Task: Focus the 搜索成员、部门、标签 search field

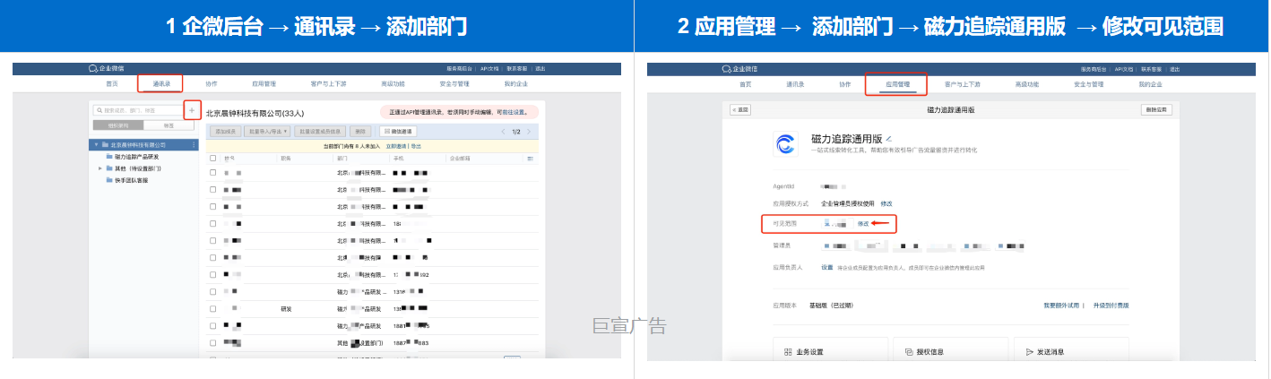Action: click(x=138, y=110)
